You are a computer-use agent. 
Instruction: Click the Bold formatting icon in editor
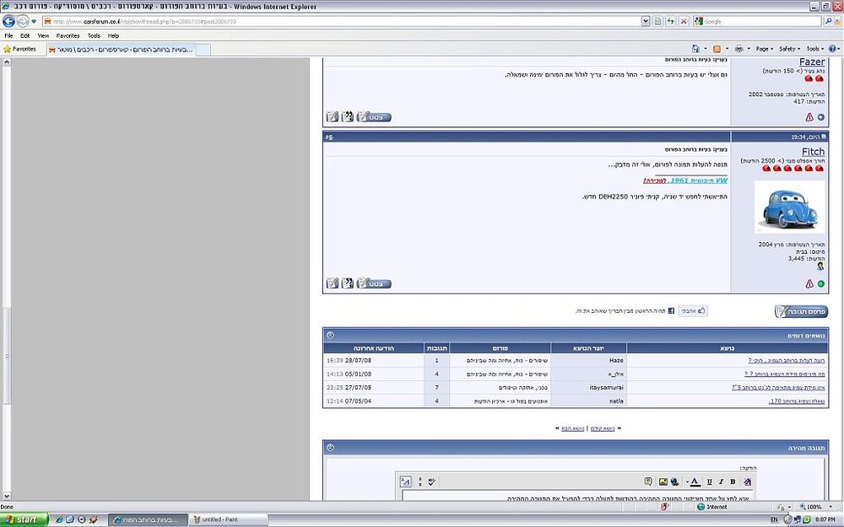coord(733,481)
